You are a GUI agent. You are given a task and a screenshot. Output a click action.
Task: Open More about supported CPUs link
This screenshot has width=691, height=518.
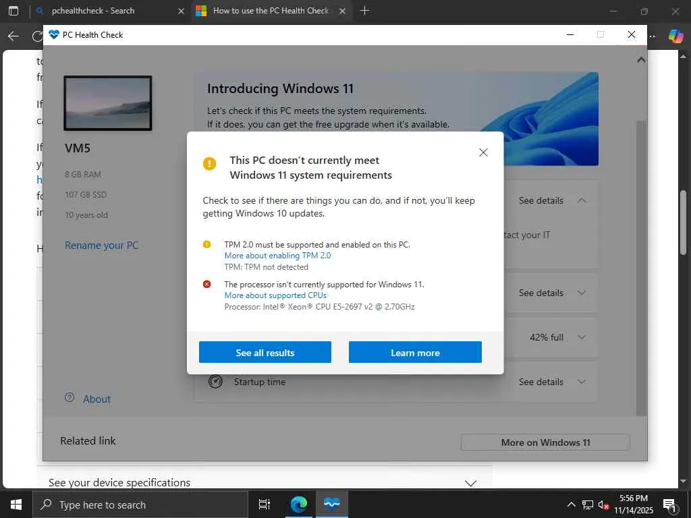276,295
